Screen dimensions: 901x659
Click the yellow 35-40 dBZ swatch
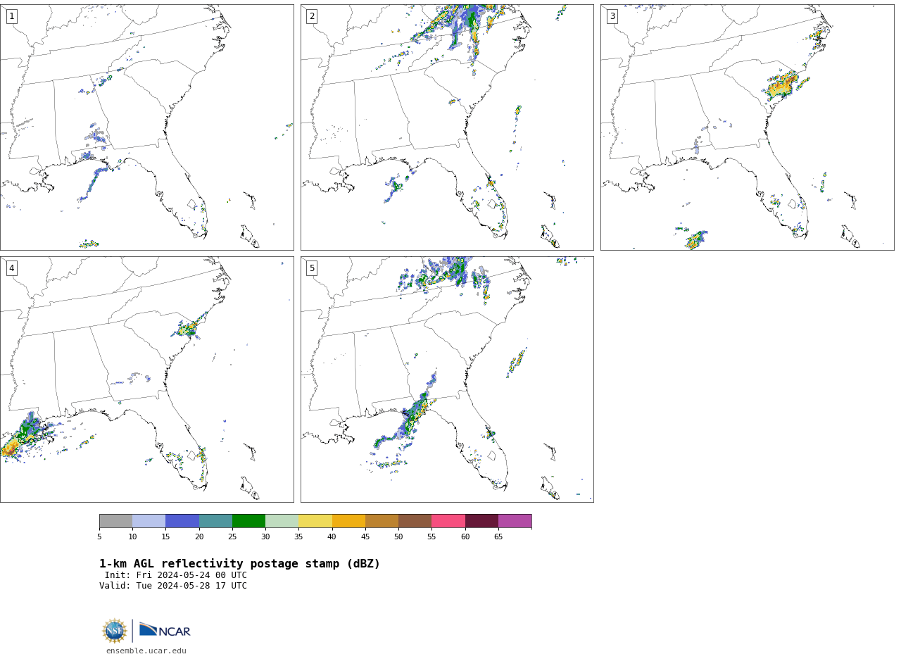[x=315, y=521]
